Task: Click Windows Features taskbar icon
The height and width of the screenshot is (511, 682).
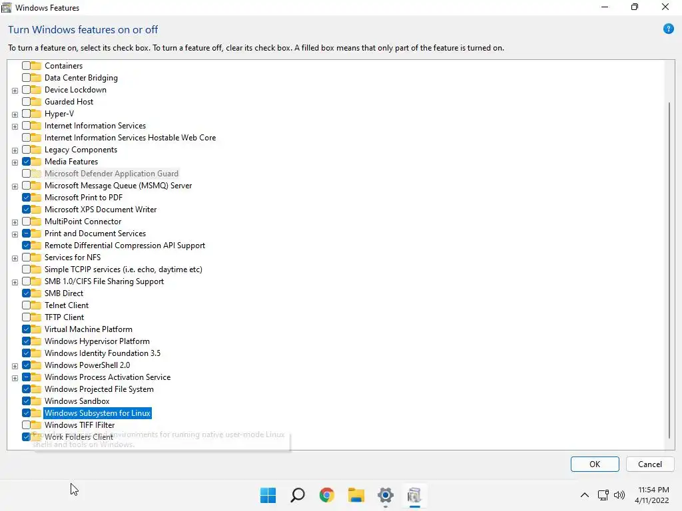Action: pyautogui.click(x=414, y=495)
